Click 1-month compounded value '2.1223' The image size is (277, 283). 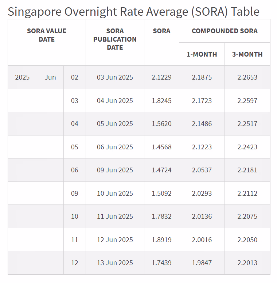point(202,147)
